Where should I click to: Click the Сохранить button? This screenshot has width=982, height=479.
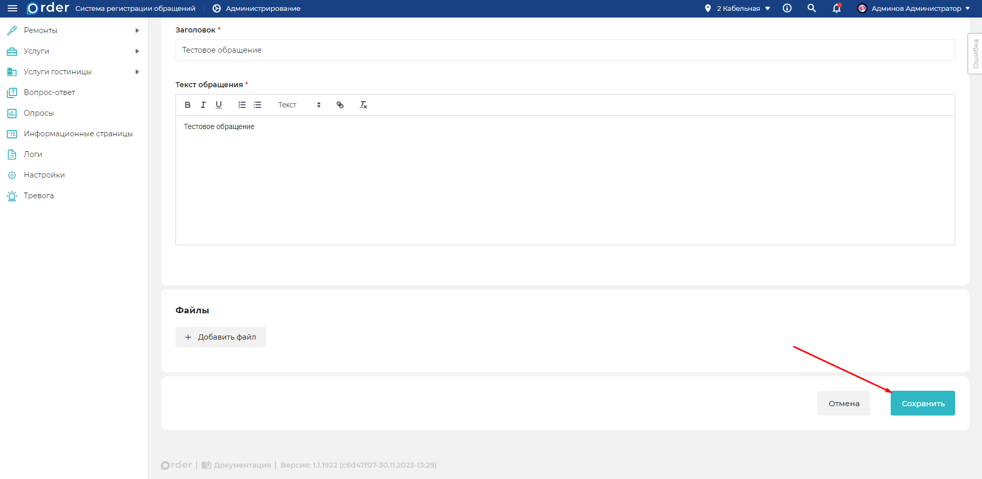[x=923, y=403]
